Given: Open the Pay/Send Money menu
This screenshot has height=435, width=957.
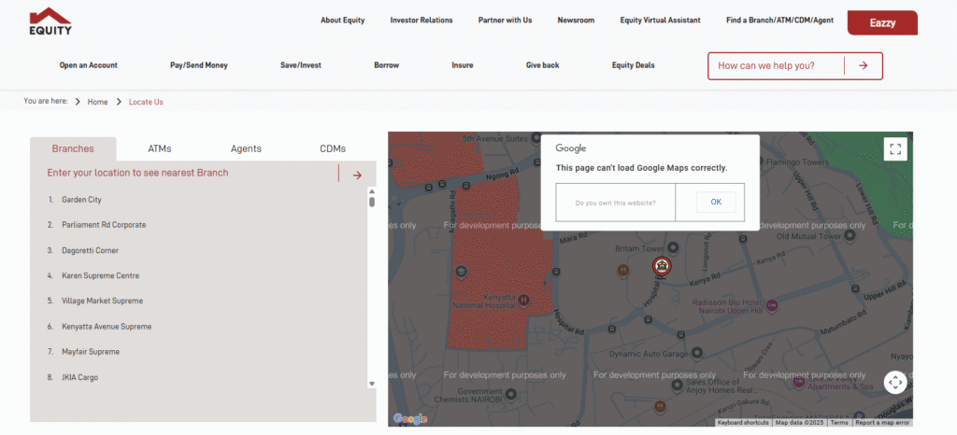Looking at the screenshot, I should click(x=199, y=65).
